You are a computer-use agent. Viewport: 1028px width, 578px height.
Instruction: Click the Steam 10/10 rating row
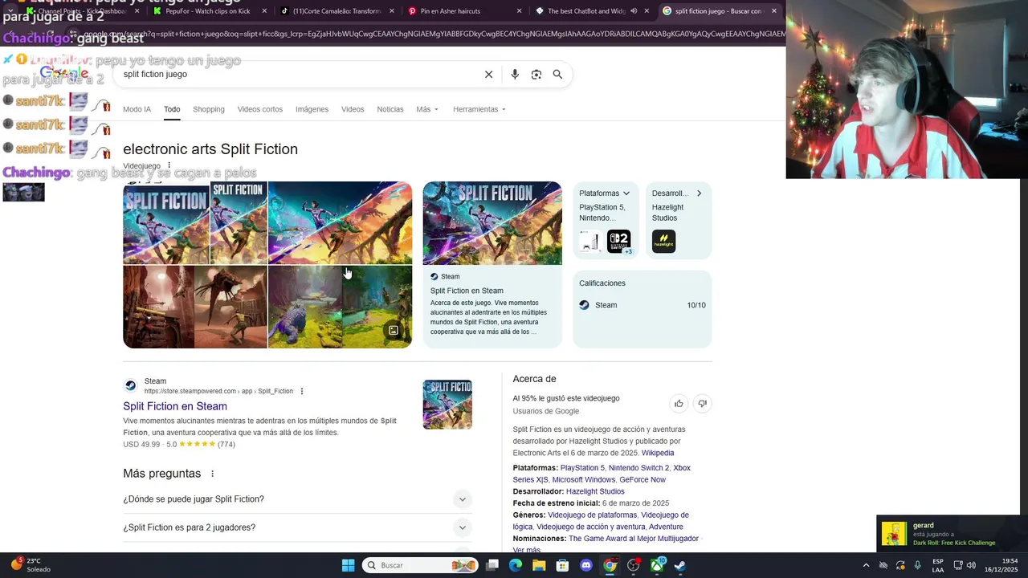[x=642, y=305]
